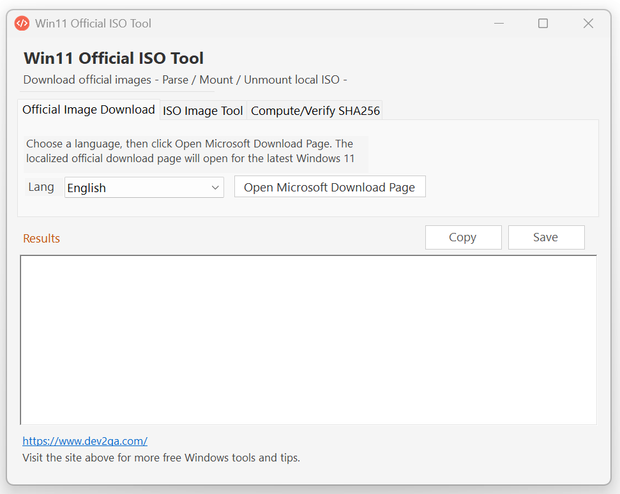Open the dev2qa.com website link
The width and height of the screenshot is (620, 494).
(85, 441)
